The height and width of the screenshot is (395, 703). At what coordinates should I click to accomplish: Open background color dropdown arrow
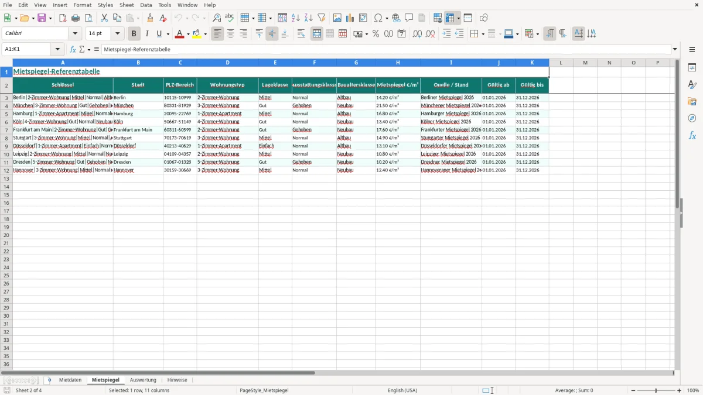pos(205,34)
